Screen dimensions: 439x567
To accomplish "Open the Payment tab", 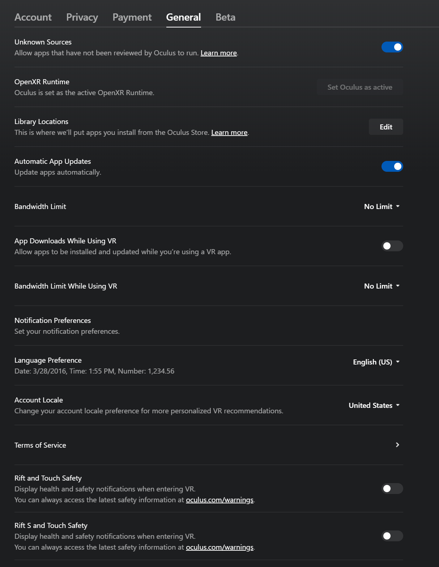I will [x=132, y=17].
